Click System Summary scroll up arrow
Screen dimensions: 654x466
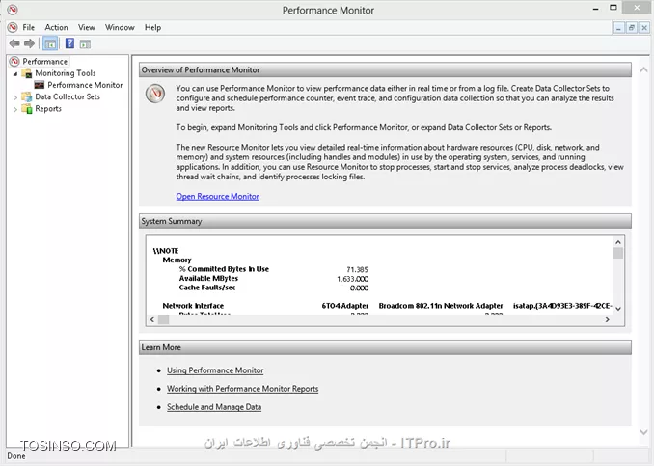tap(618, 242)
